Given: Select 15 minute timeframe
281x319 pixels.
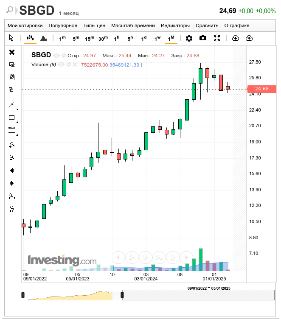Looking at the screenshot, I should tap(90, 38).
